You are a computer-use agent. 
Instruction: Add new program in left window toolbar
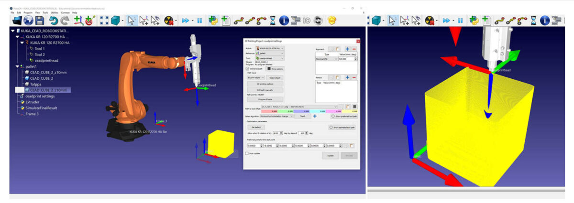[225, 20]
